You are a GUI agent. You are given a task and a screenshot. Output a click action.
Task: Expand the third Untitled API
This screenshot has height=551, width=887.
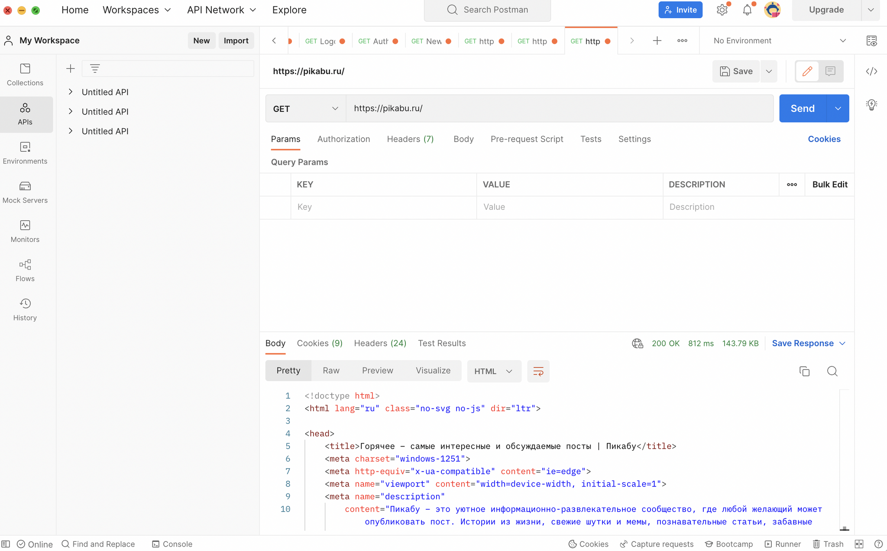tap(71, 131)
